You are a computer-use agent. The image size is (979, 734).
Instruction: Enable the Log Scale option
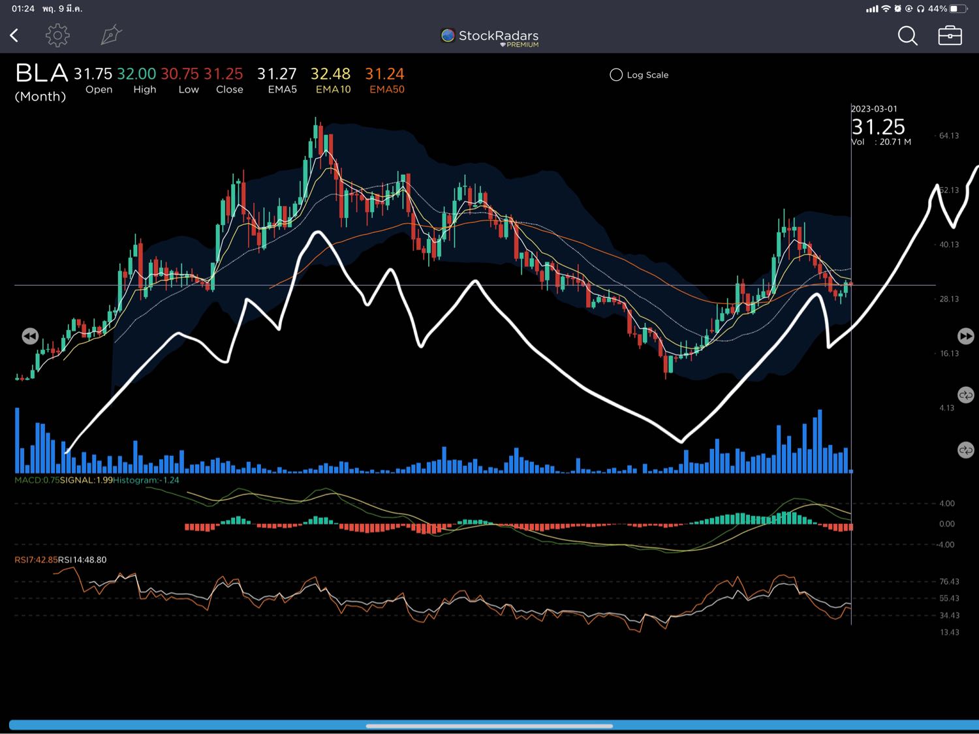616,75
